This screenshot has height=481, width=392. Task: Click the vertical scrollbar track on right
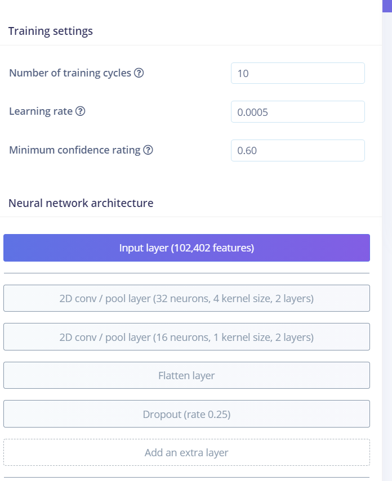[x=387, y=245]
